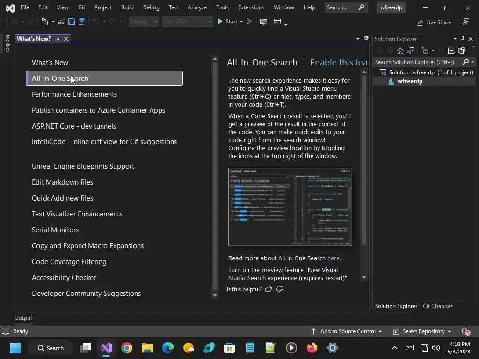Expand the Toolbox side tab
479x359 pixels.
[x=7, y=43]
